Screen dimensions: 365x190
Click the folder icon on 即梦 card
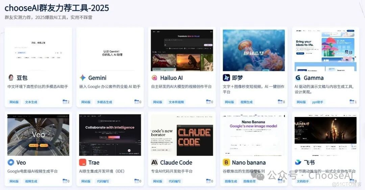[280, 102]
